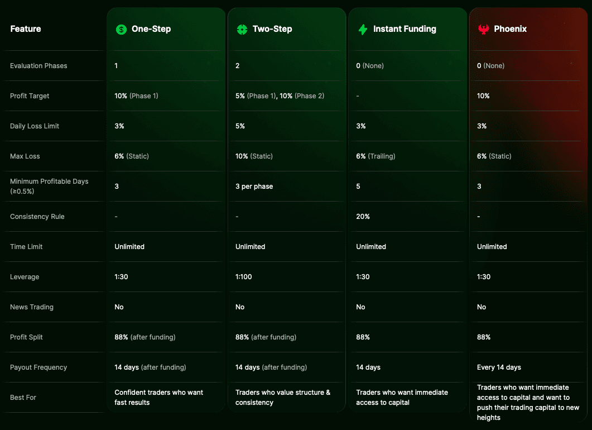Viewport: 592px width, 430px height.
Task: Click the Consistency Rule 20% value
Action: (x=363, y=217)
